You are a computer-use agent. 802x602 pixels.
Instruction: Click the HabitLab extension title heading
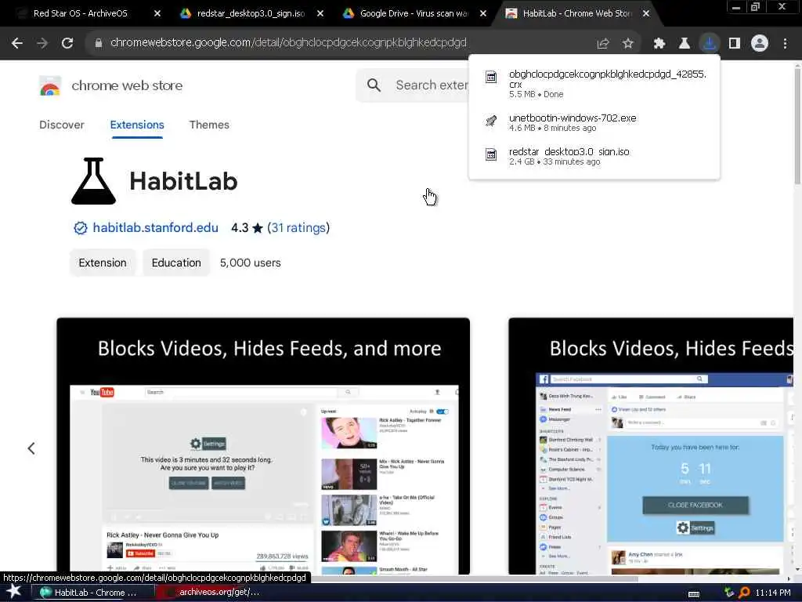coord(183,181)
